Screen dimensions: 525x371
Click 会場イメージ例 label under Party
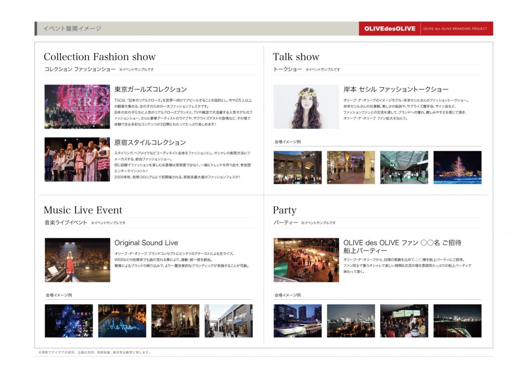287,295
